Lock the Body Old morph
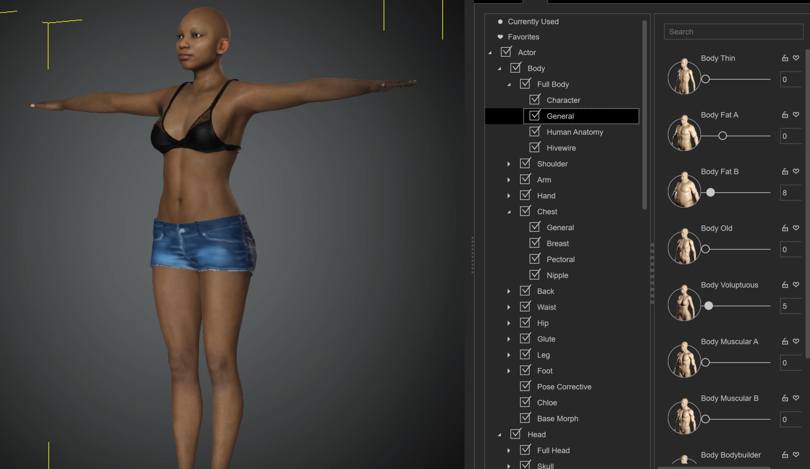The width and height of the screenshot is (810, 469). point(785,228)
